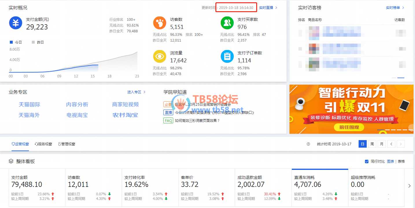Open the 管理视窗 tab
415x208 pixels.
click(x=67, y=144)
